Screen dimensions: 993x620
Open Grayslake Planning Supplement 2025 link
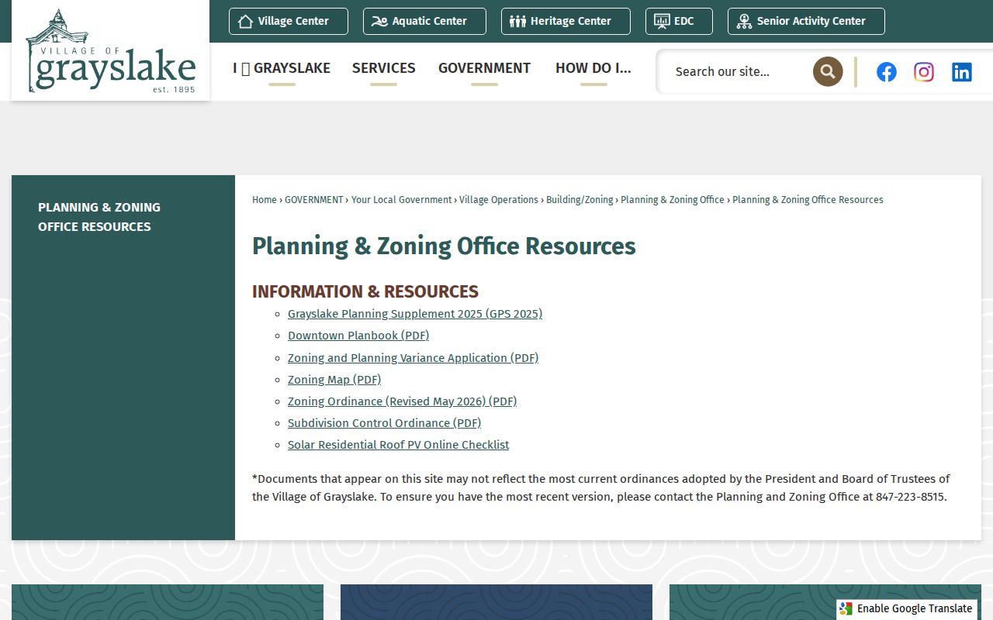(415, 314)
